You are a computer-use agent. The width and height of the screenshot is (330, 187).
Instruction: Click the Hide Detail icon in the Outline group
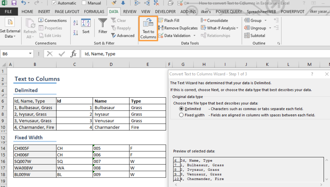pos(276,28)
